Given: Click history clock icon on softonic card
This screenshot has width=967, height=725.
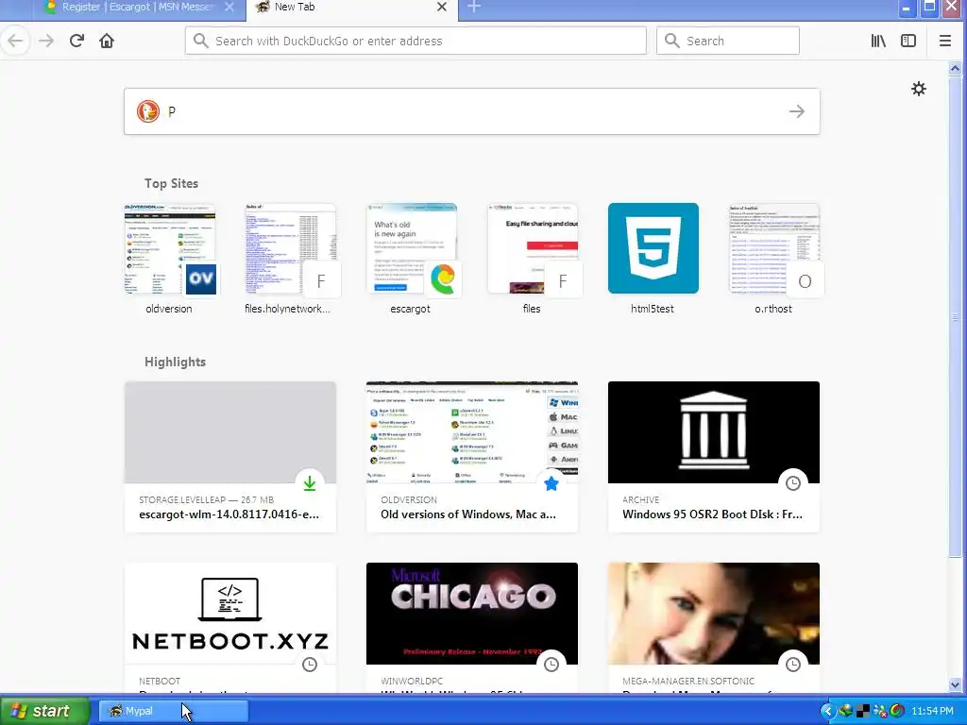Looking at the screenshot, I should 793,664.
